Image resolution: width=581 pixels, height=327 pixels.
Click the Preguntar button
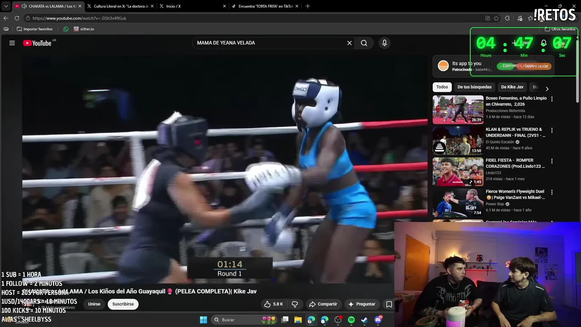(x=362, y=304)
